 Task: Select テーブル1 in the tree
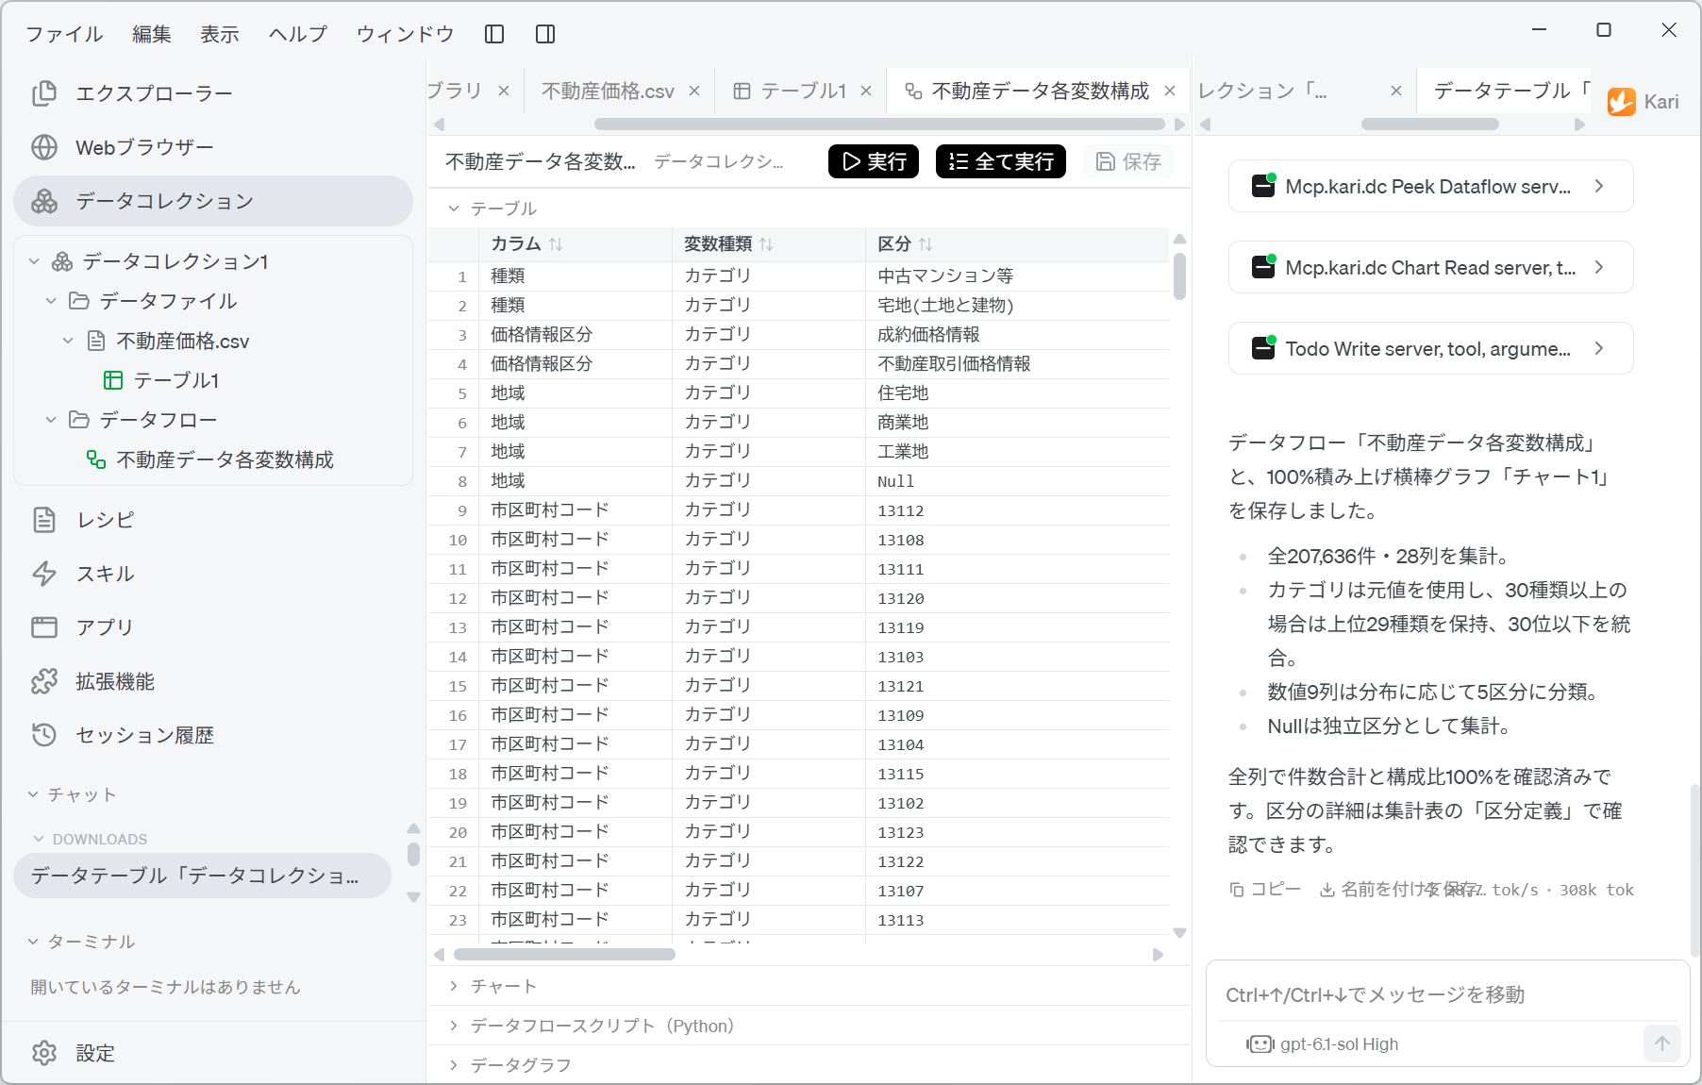tap(175, 380)
